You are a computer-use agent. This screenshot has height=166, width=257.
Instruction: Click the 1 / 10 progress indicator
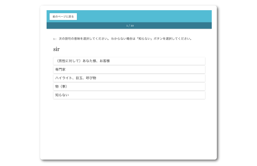pyautogui.click(x=130, y=25)
